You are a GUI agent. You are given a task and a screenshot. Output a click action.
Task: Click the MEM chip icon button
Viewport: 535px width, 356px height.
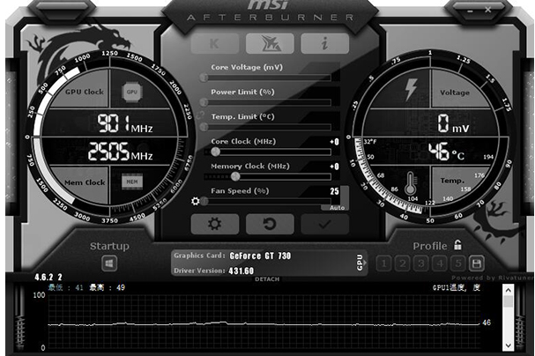(x=132, y=182)
